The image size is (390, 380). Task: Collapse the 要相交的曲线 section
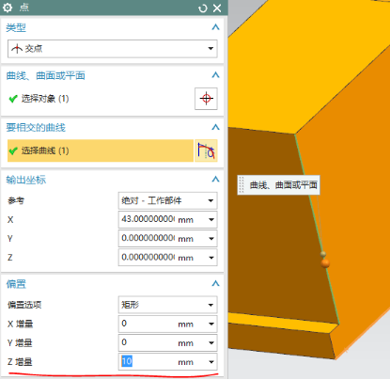pyautogui.click(x=215, y=127)
